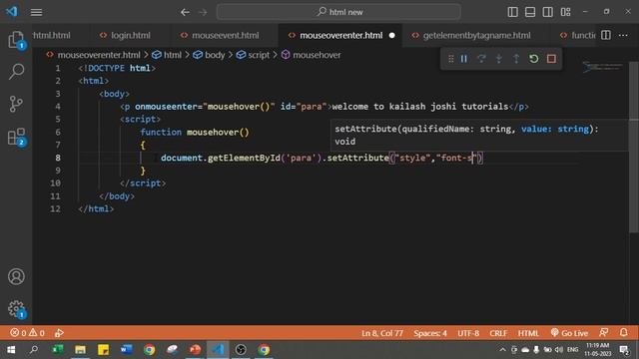Open the Explorer view in activity bar
639x359 pixels.
16,40
